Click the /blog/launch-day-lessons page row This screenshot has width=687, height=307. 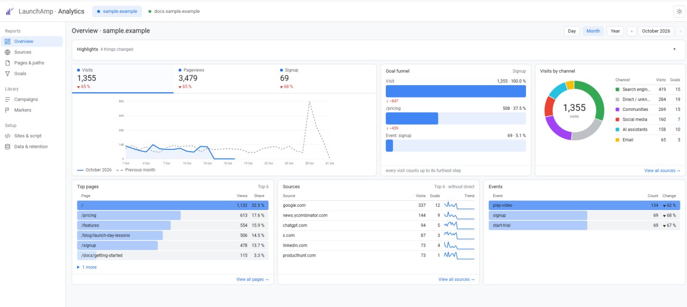click(x=172, y=235)
